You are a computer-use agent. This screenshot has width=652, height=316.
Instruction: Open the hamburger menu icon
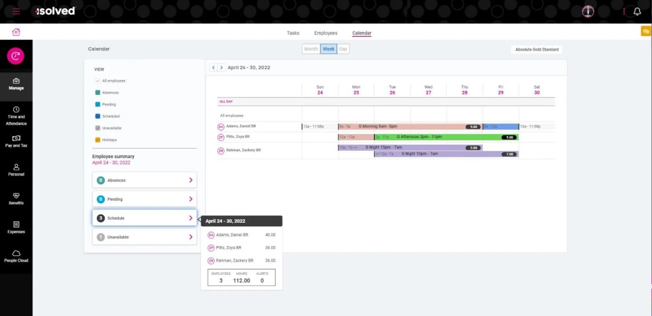click(16, 11)
